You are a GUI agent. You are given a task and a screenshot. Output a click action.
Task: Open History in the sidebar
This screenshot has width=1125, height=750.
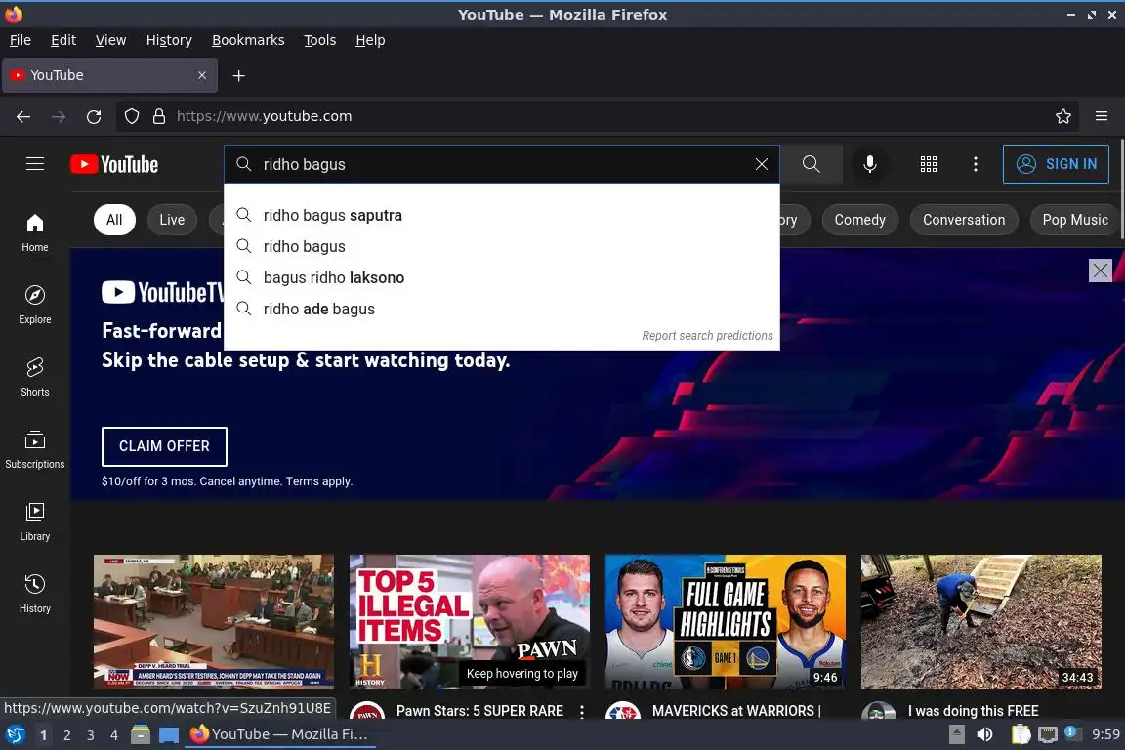[x=35, y=594]
